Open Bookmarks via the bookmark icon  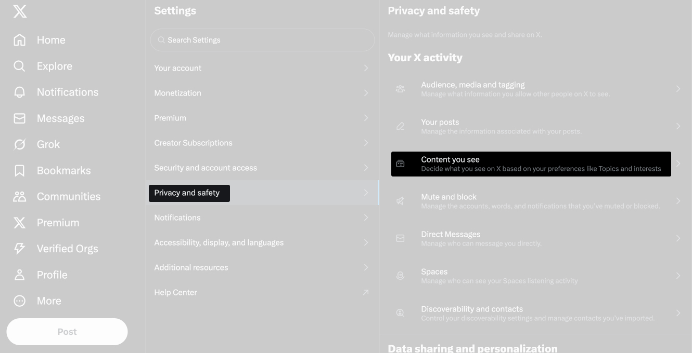(19, 170)
